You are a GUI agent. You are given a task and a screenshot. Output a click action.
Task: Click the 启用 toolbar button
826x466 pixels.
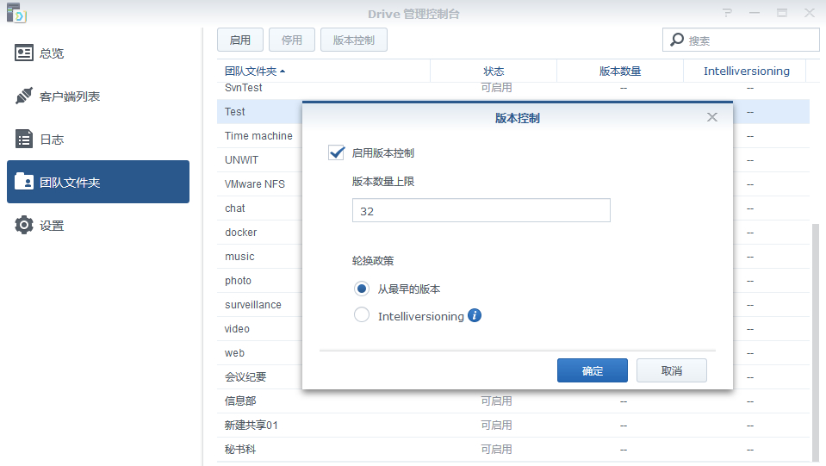pos(240,40)
